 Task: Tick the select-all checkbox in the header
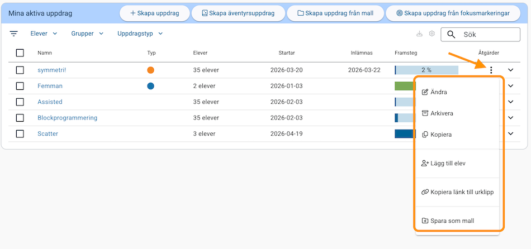20,53
